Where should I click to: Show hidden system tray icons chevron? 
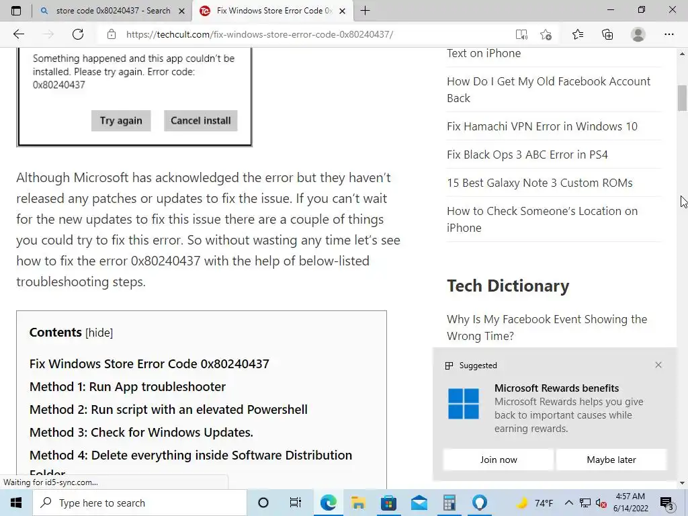(x=568, y=503)
